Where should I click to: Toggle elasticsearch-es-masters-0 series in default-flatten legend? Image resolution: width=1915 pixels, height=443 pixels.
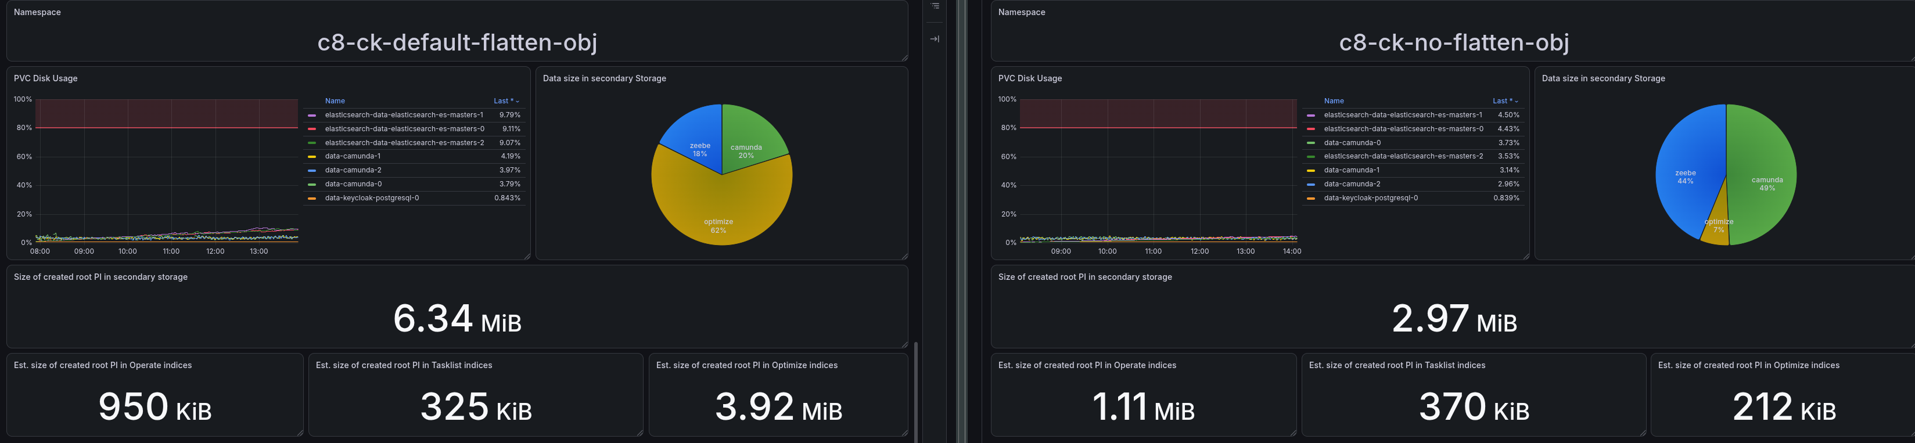pyautogui.click(x=404, y=128)
